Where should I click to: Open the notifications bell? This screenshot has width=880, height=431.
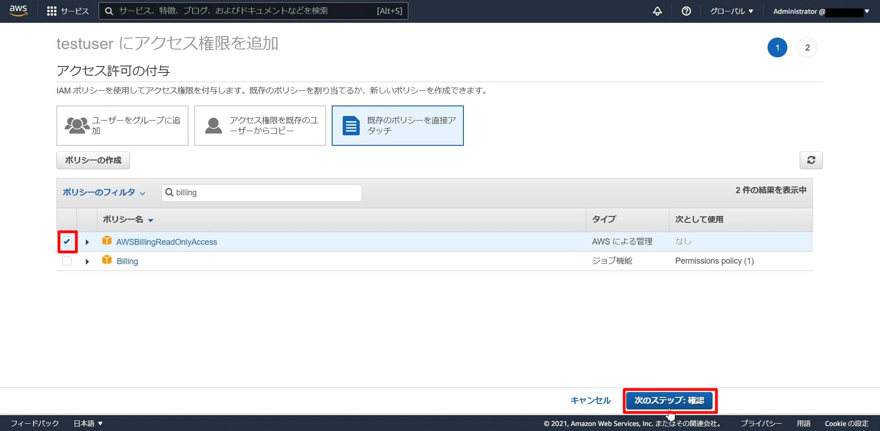657,11
